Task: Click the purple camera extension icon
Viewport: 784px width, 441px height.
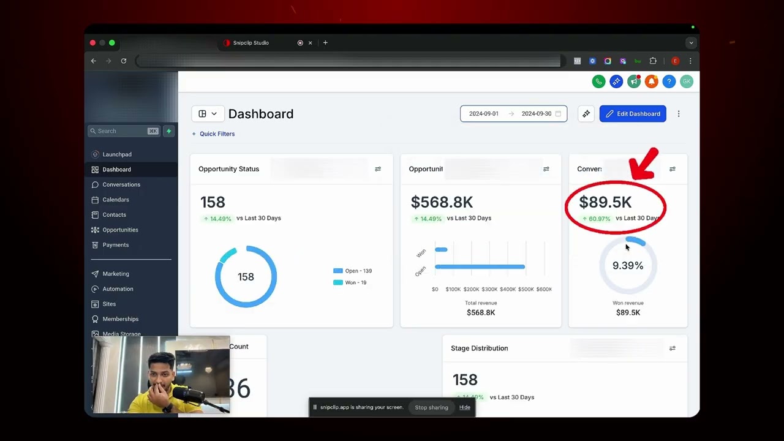Action: click(623, 61)
